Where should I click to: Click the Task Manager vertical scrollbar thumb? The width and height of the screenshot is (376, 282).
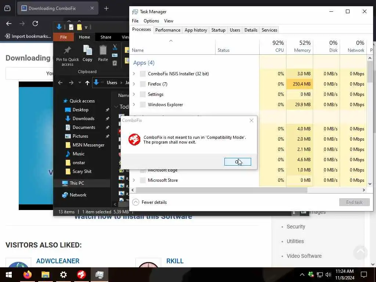(x=370, y=72)
